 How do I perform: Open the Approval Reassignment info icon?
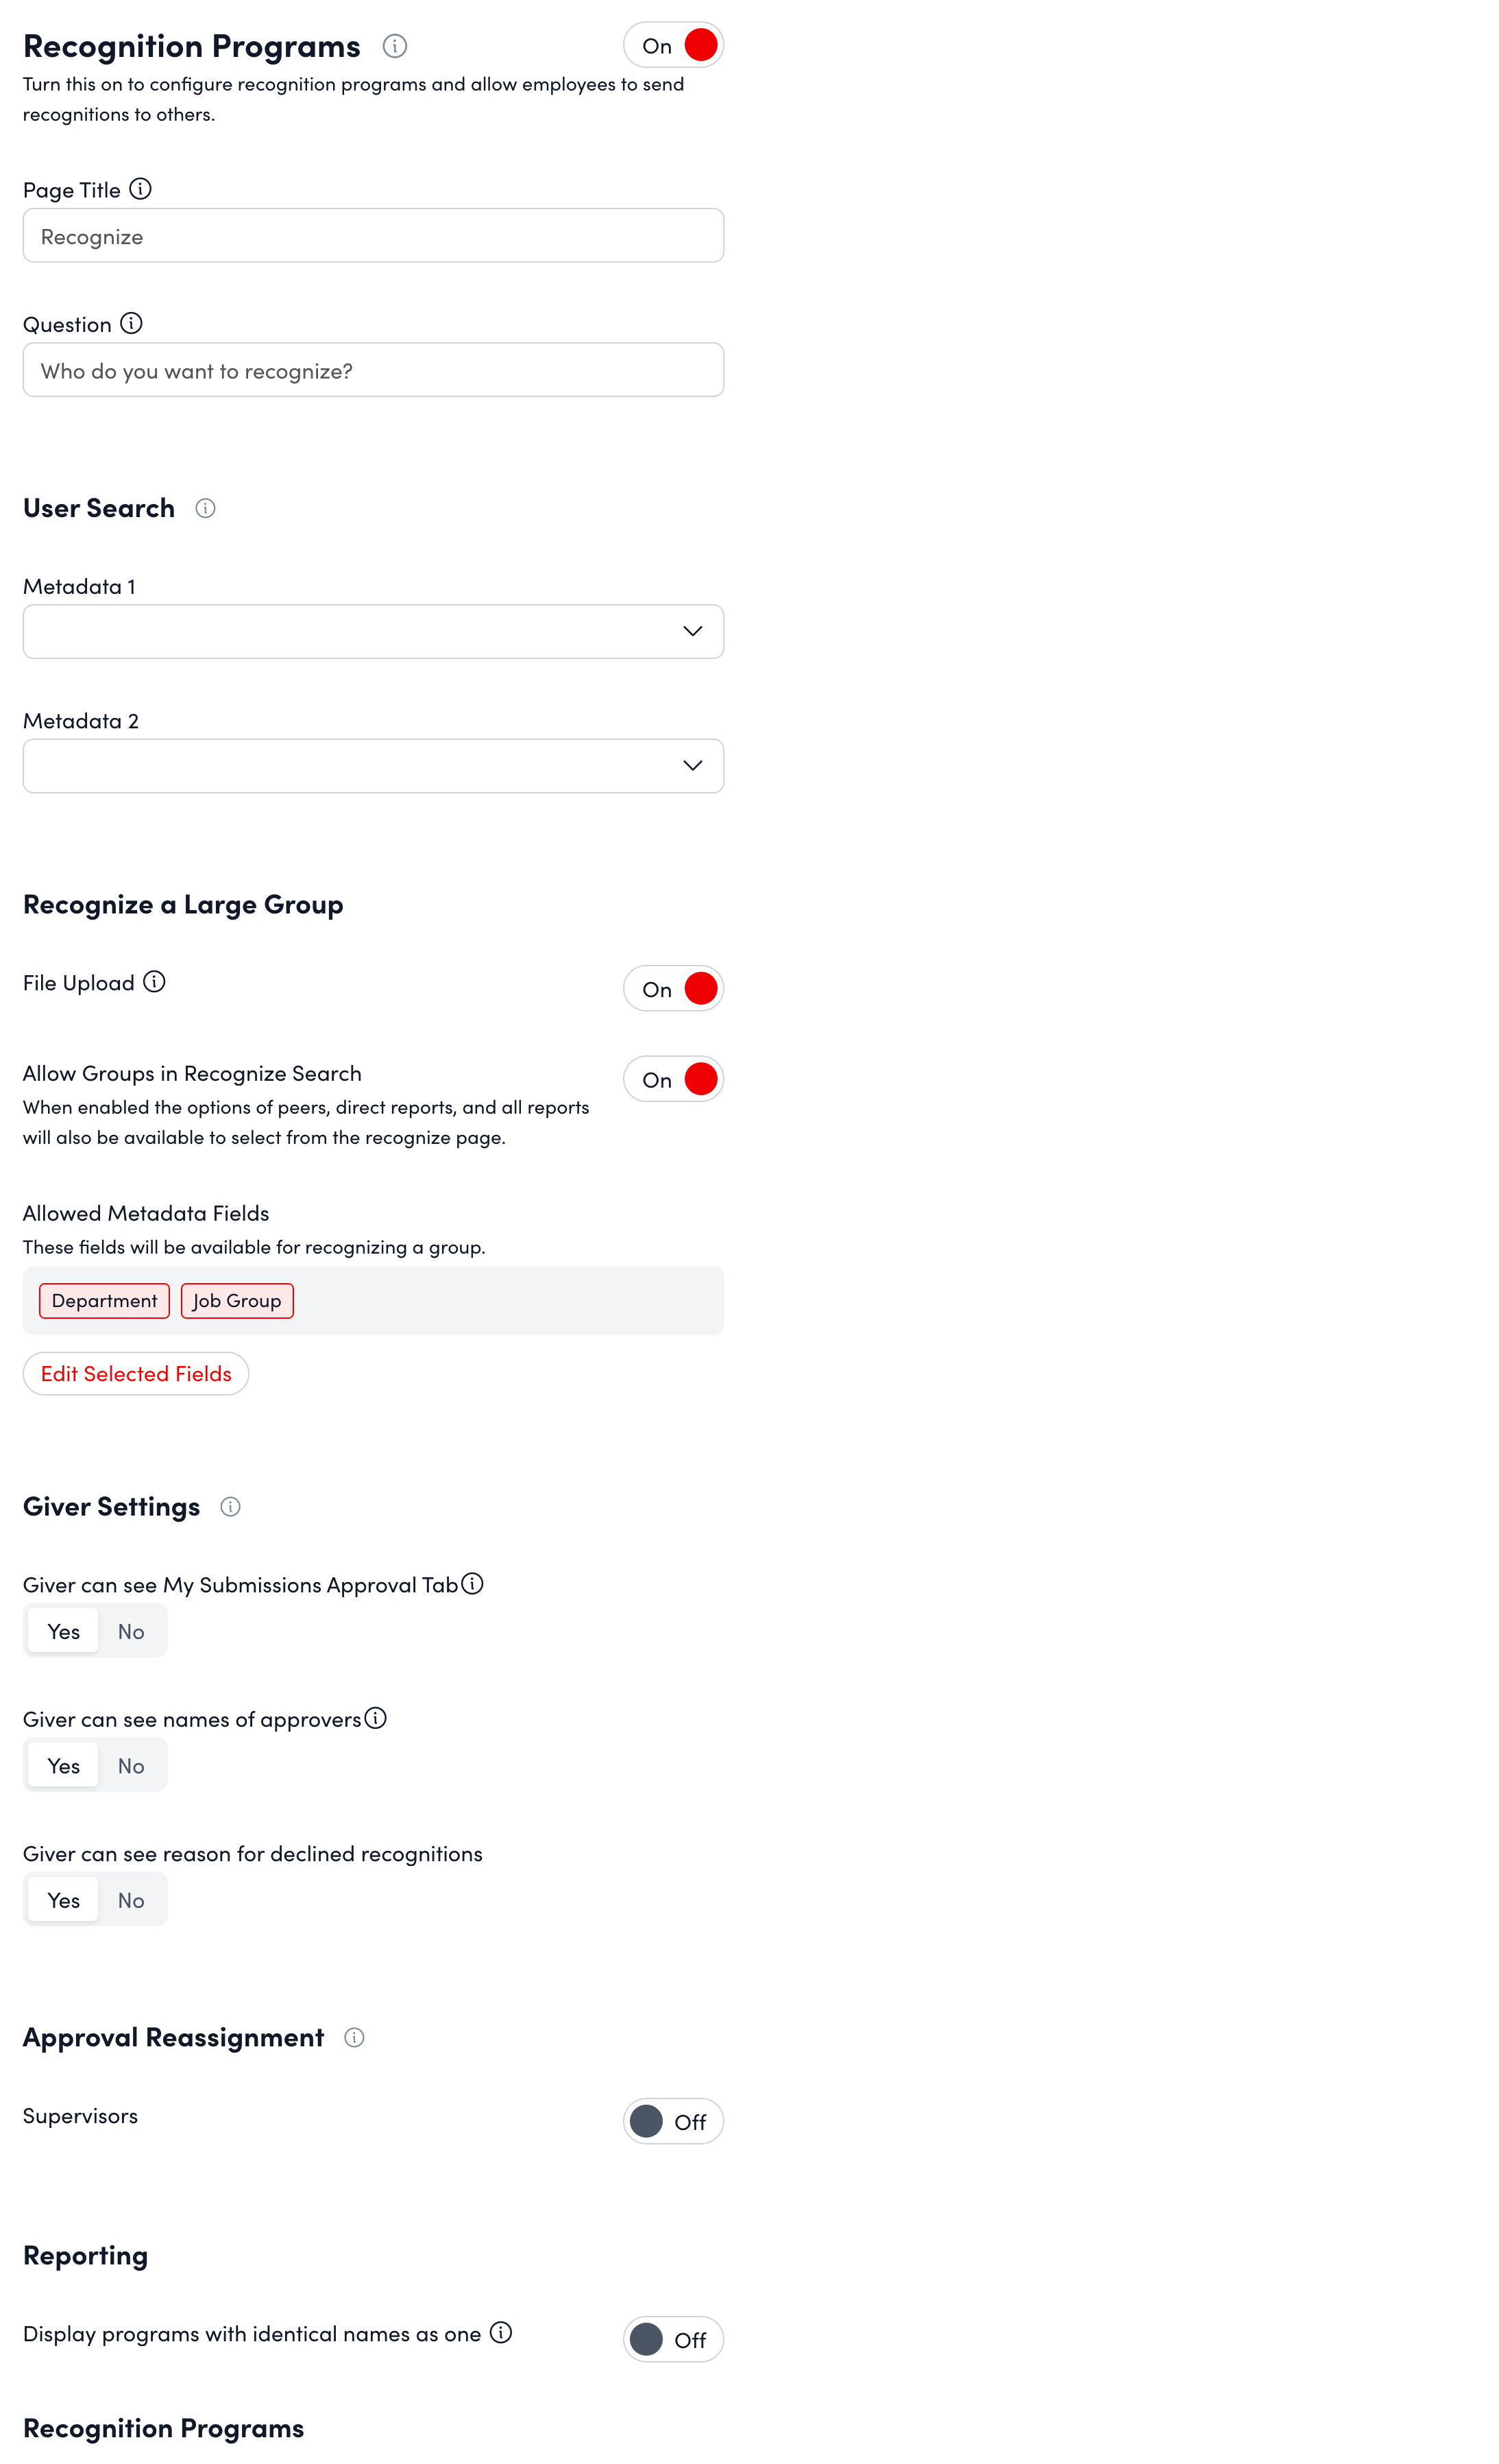355,2037
